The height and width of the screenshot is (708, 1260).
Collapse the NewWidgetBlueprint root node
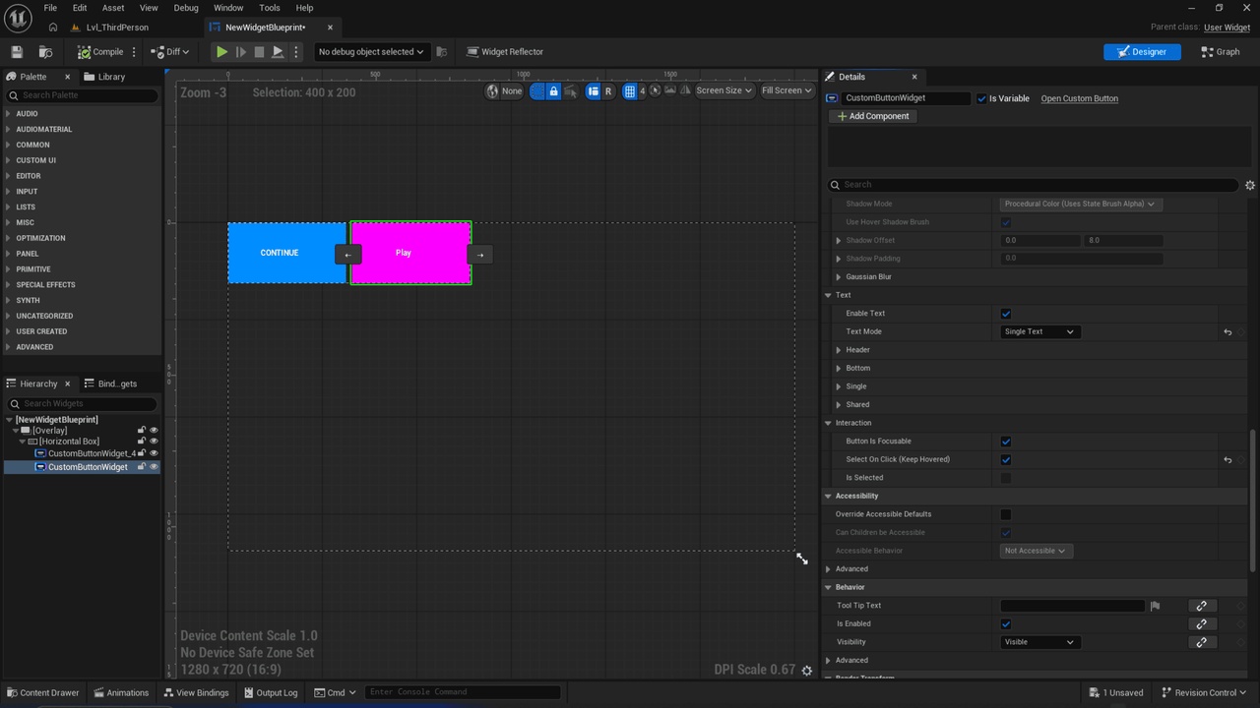coord(9,420)
